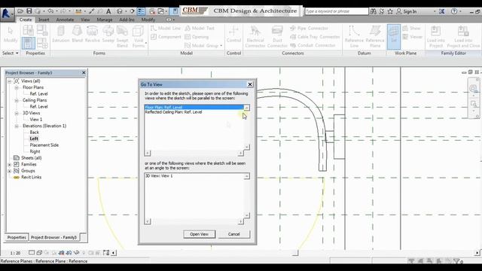Open the Select panel dropdown
The image size is (482, 271).
(x=11, y=53)
